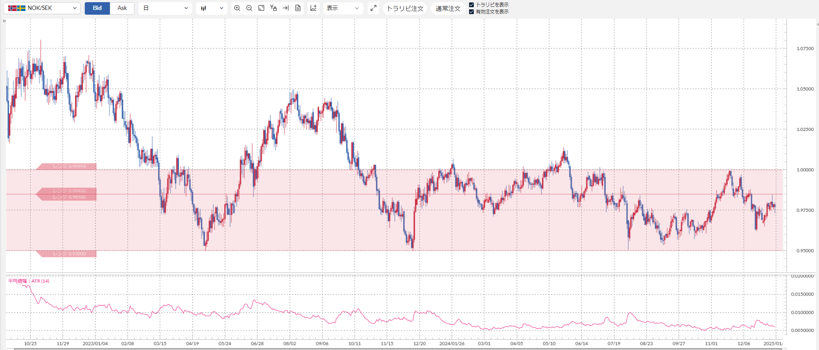Select the レンジ 0.98480 range marker
819x350 pixels.
click(x=67, y=191)
